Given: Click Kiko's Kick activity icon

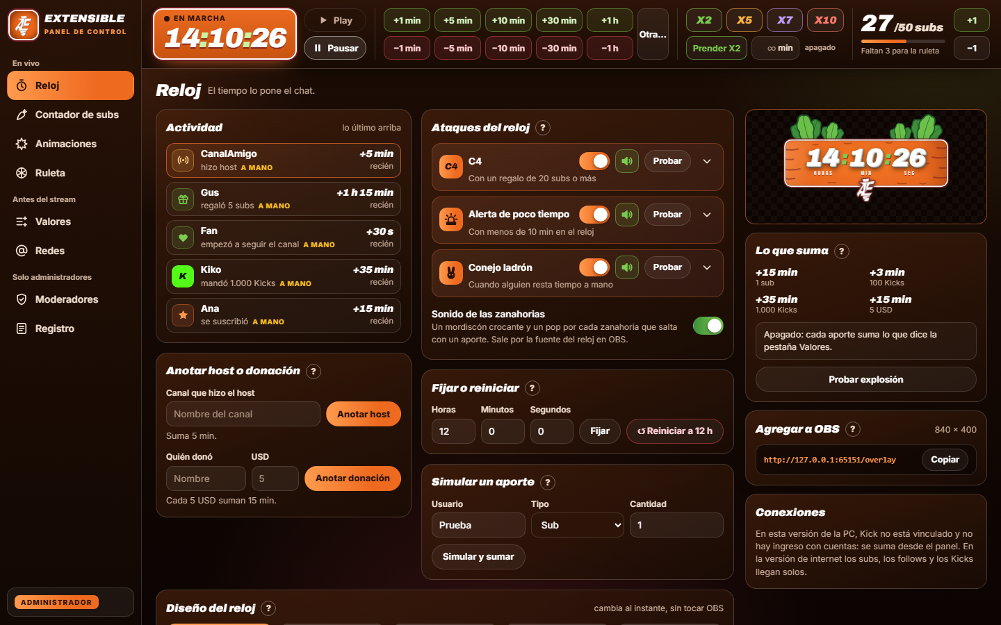Looking at the screenshot, I should (x=183, y=276).
